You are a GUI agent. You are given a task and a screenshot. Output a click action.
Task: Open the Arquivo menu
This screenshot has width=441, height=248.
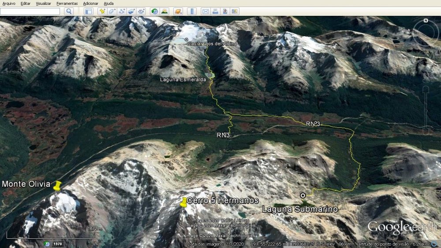click(x=9, y=4)
